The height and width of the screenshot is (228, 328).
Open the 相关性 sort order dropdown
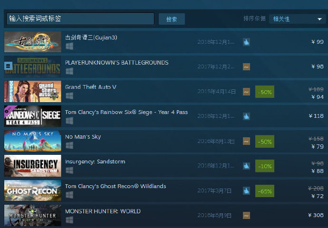pos(297,19)
